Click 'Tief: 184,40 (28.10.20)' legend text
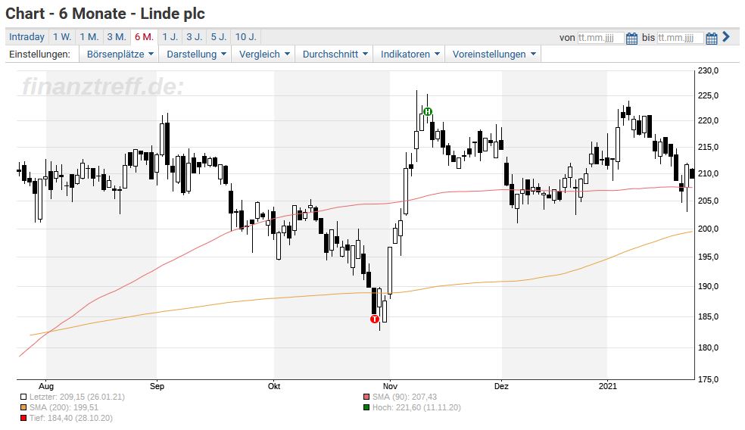This screenshot has width=745, height=430. point(71,418)
